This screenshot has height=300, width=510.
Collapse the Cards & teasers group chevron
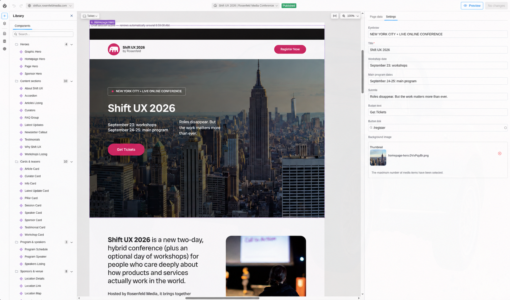(71, 162)
